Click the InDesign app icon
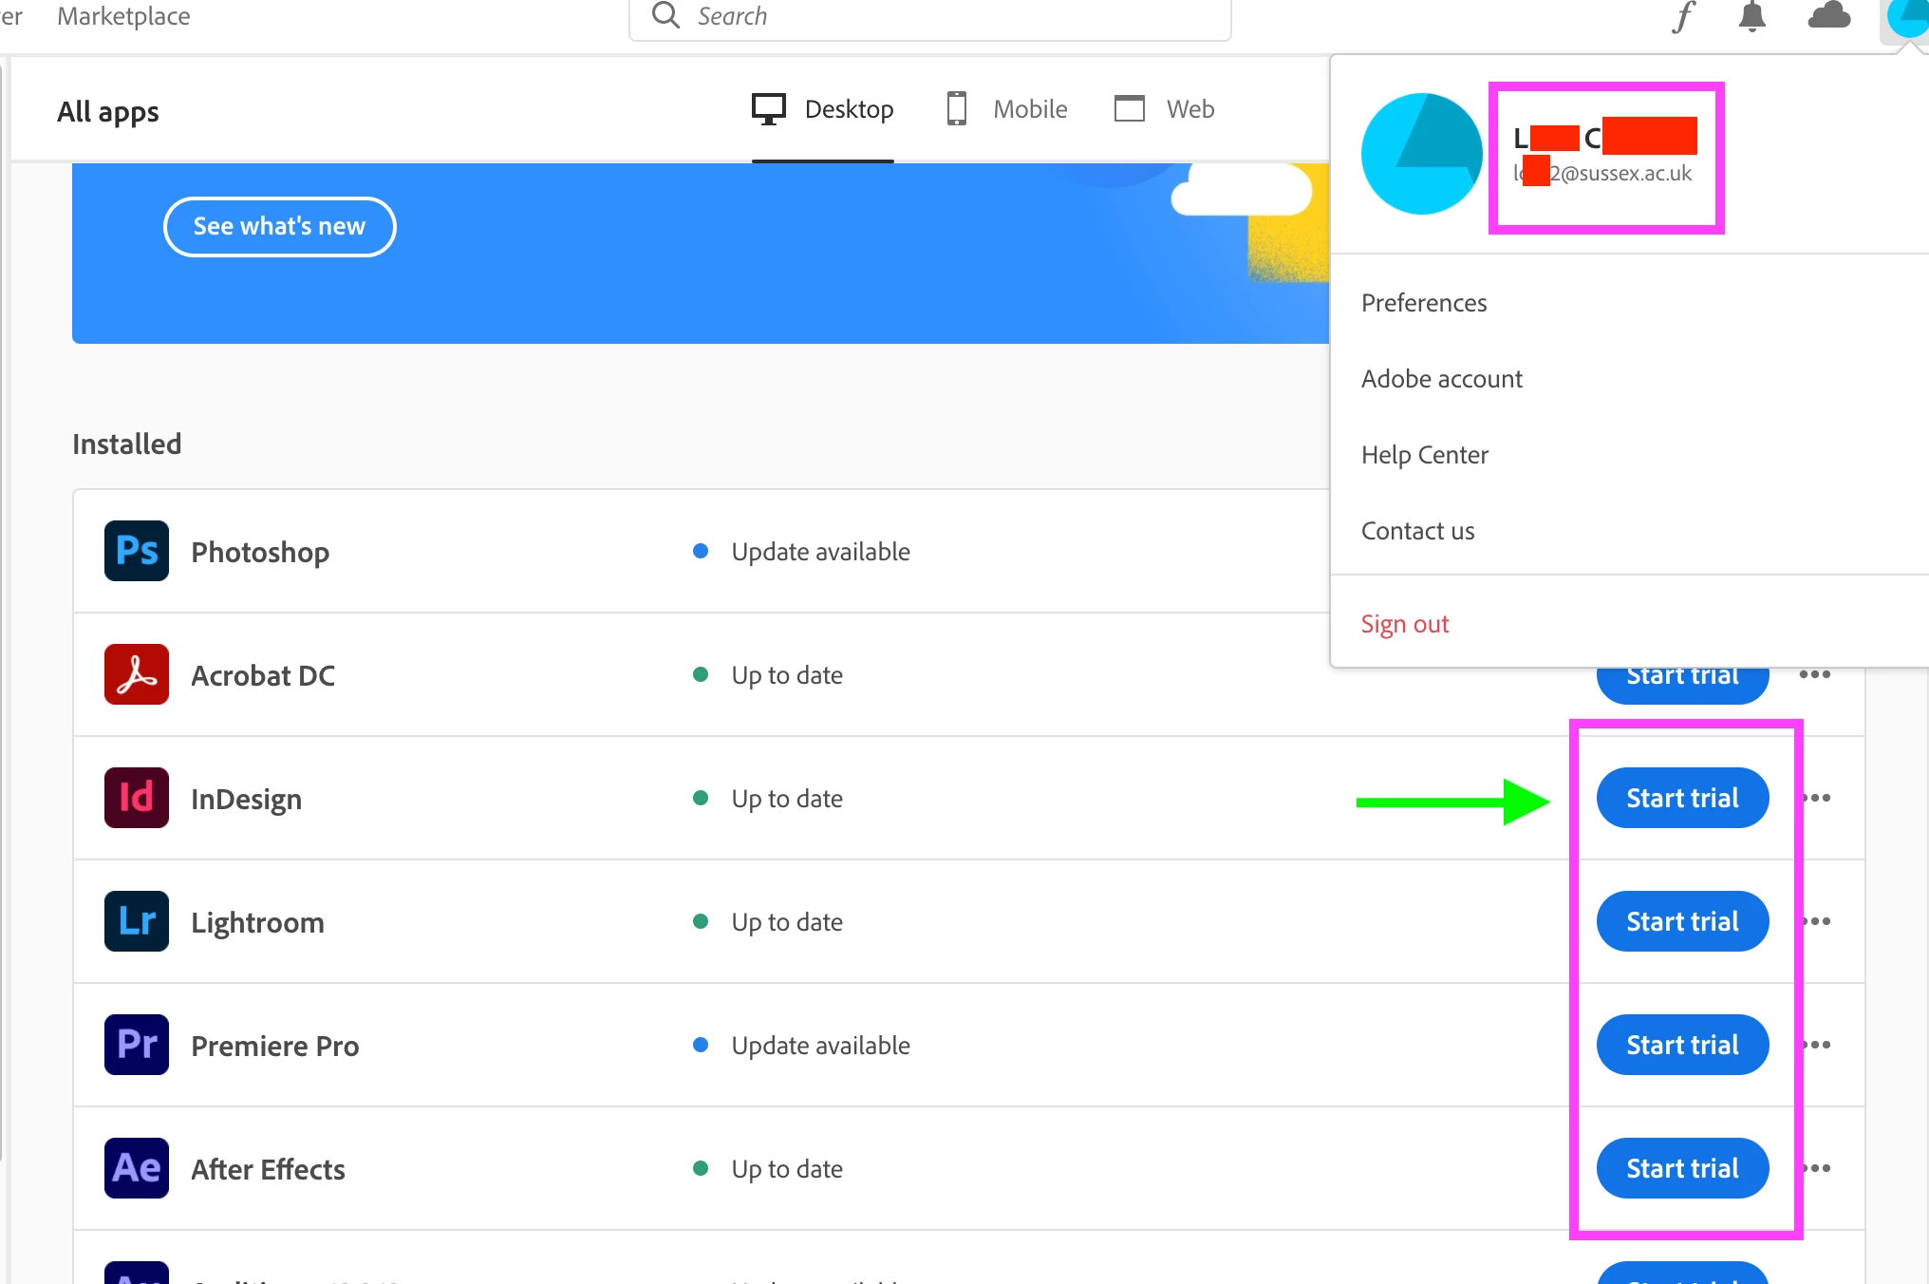Screen dimensions: 1929x1284 point(137,798)
